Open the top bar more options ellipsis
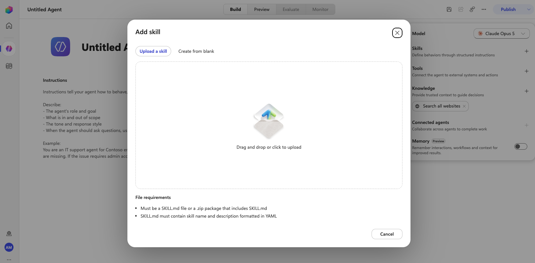 point(484,9)
